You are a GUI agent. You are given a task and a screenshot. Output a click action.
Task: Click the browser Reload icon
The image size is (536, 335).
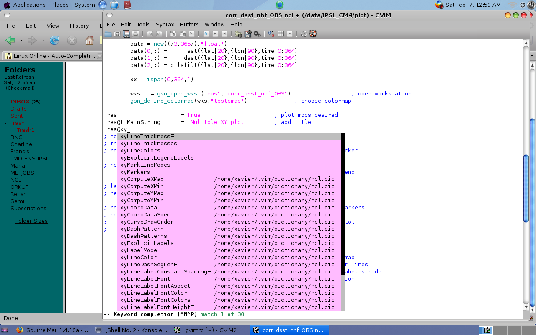pos(54,40)
